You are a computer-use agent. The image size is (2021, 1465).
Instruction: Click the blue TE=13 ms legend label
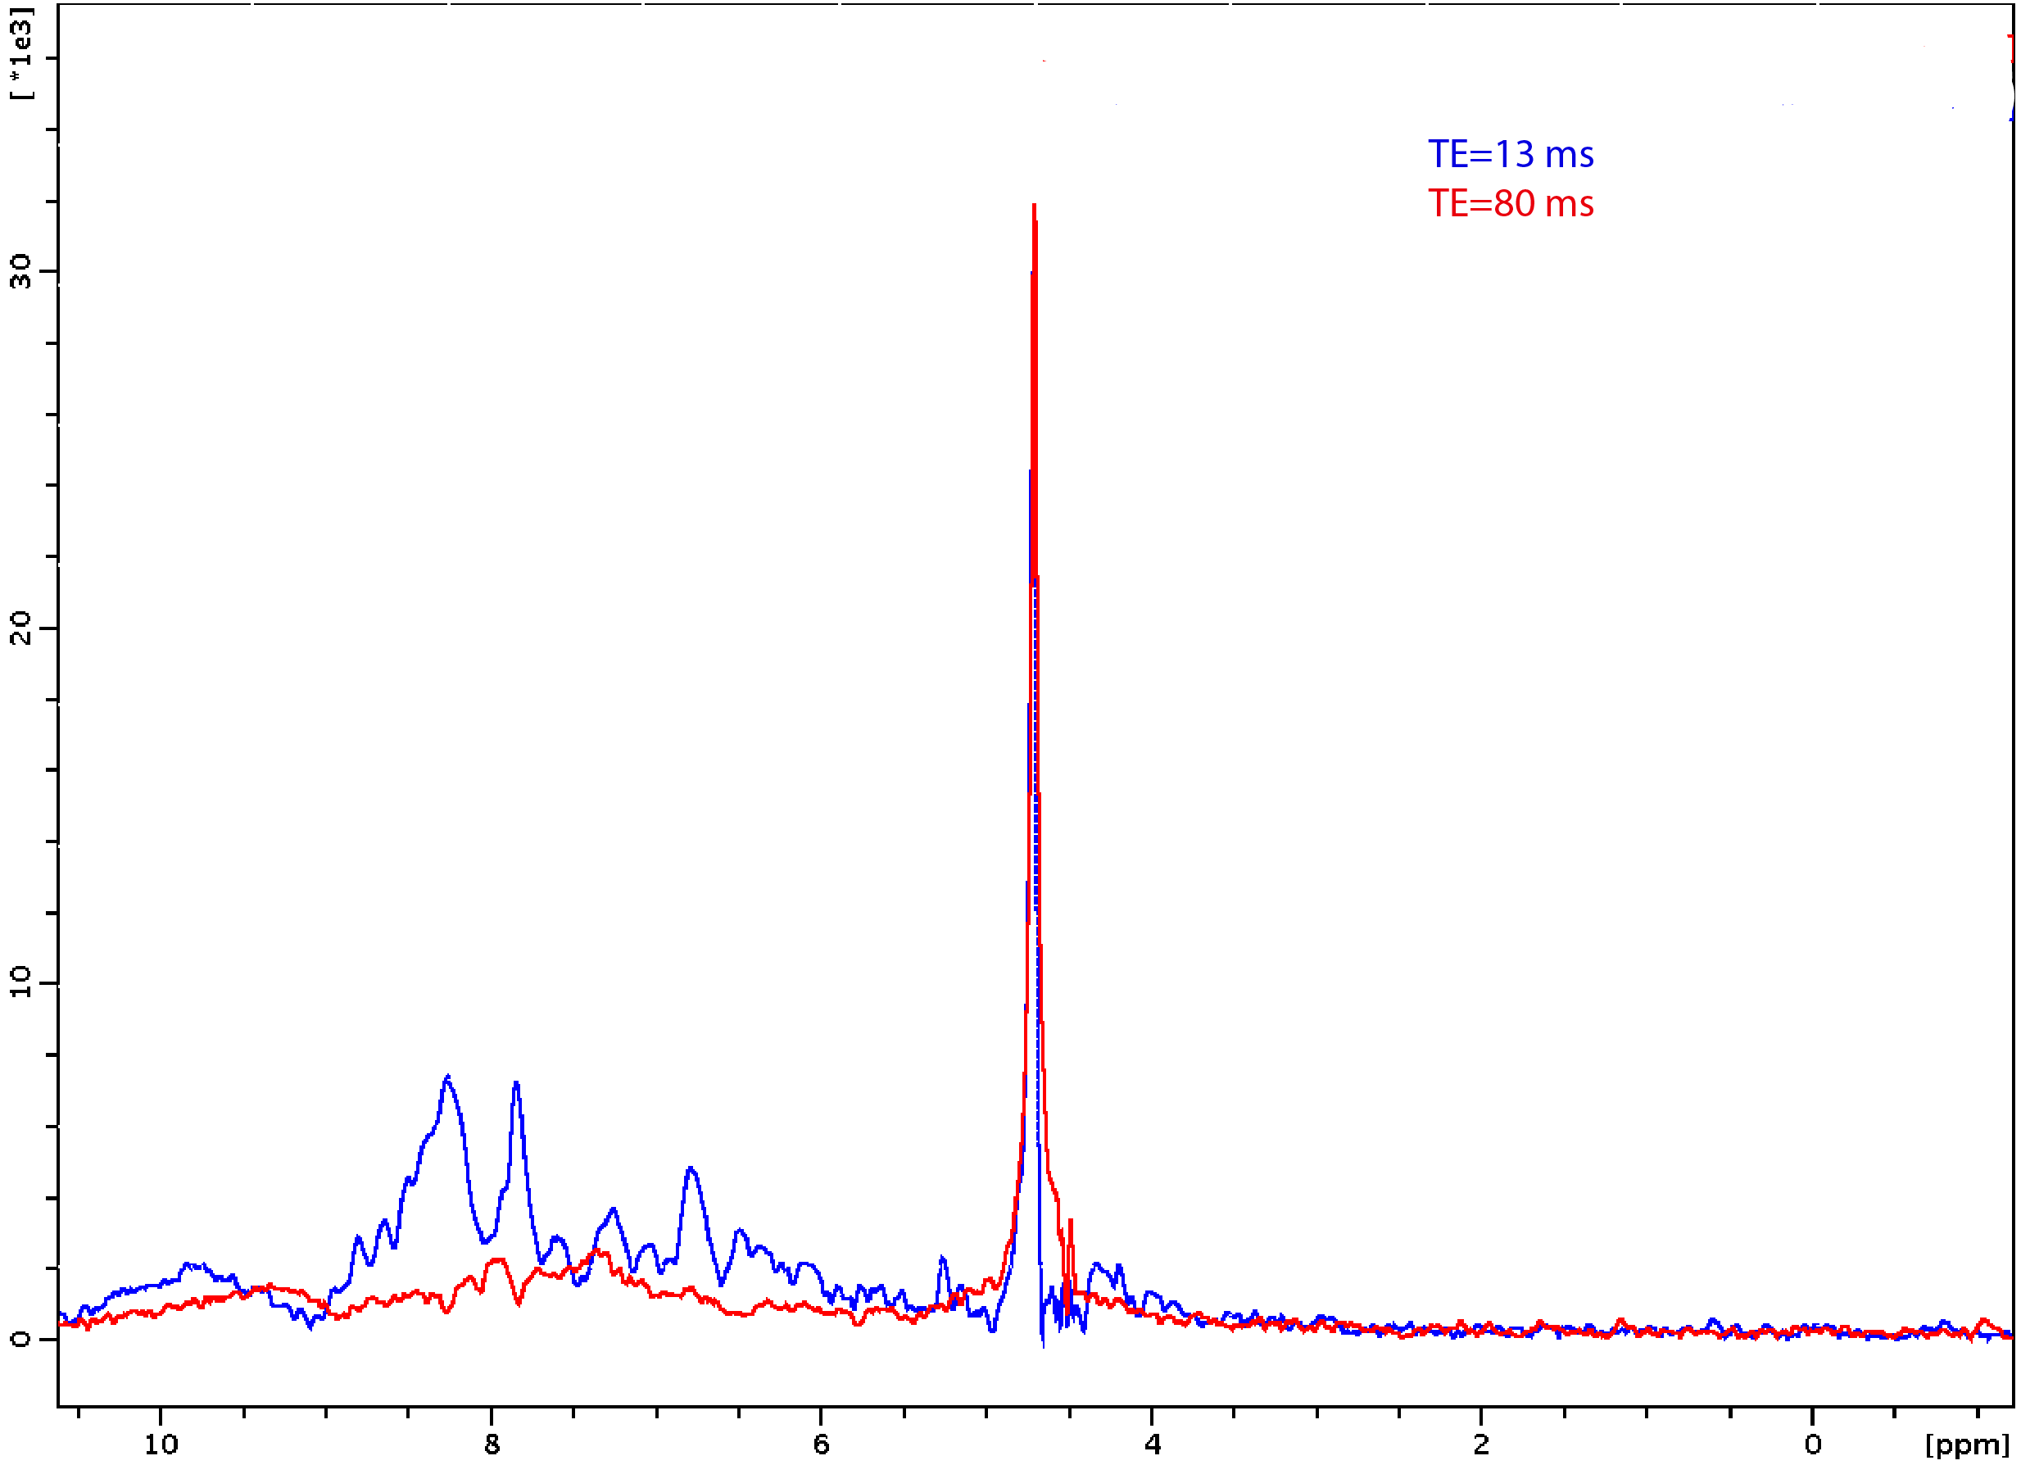pyautogui.click(x=1511, y=154)
